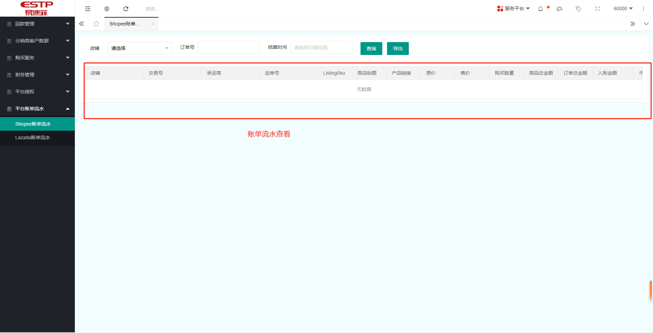The image size is (653, 333).
Task: Open the language globe icon
Action: (107, 8)
